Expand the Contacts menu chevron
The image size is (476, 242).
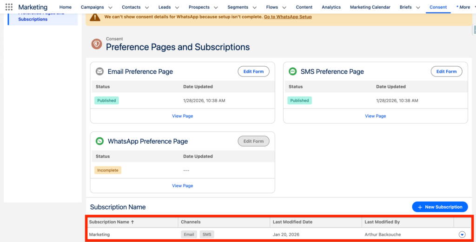pyautogui.click(x=147, y=7)
